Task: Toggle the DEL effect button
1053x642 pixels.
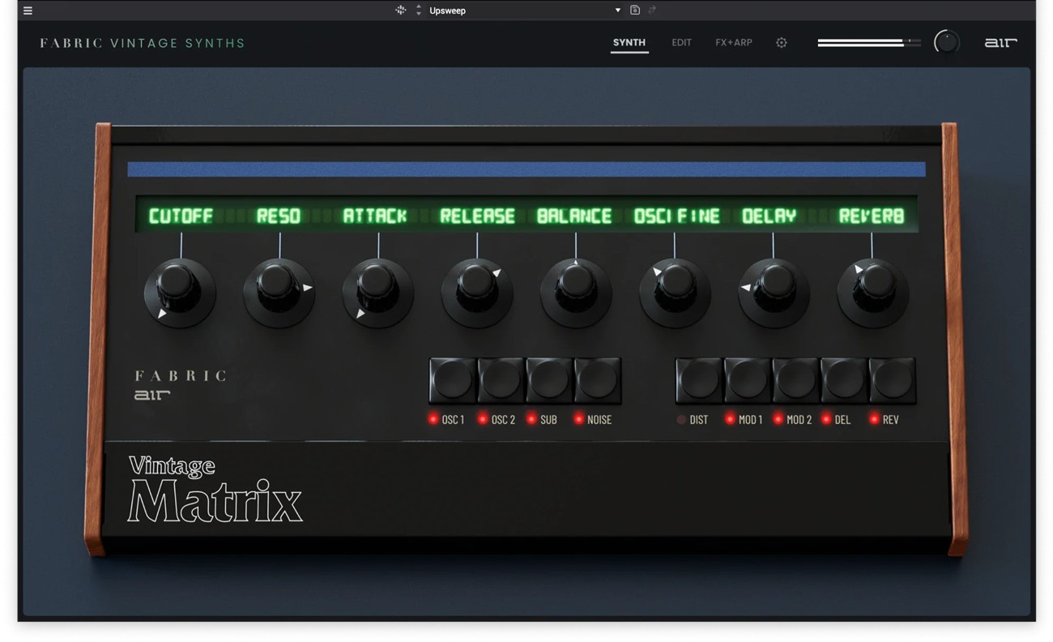Action: [844, 380]
